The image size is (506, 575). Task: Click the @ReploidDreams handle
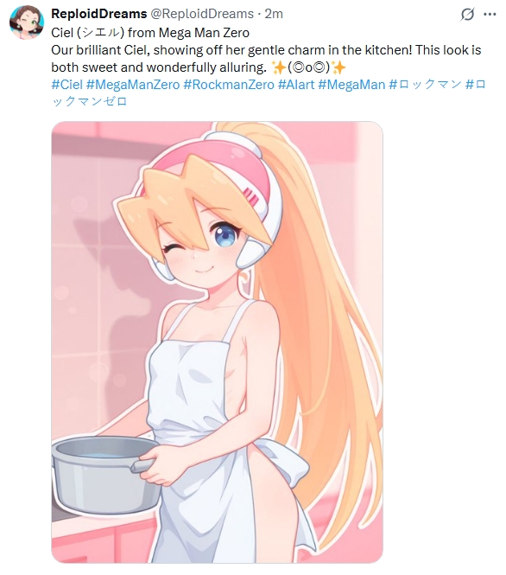click(x=202, y=14)
